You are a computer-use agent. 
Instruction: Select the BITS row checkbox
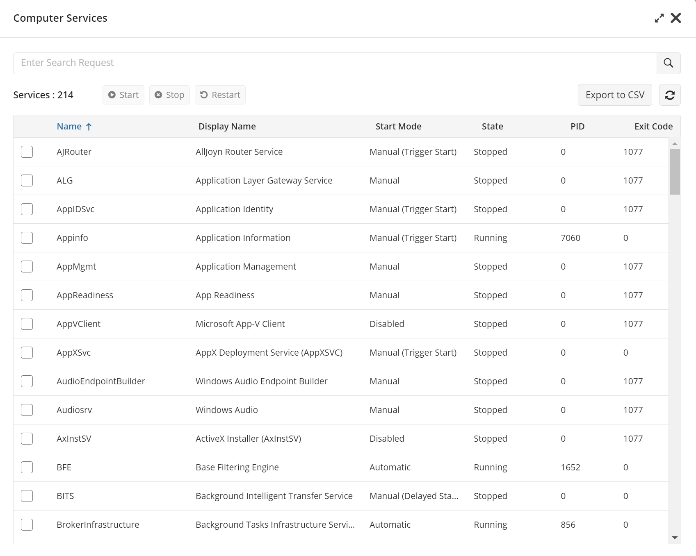pyautogui.click(x=27, y=496)
